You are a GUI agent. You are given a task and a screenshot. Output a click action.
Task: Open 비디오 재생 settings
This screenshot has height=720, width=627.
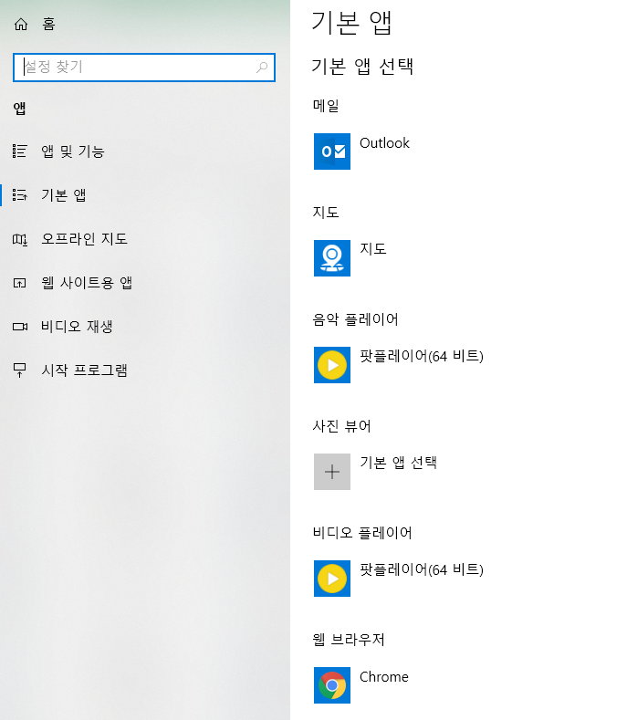coord(77,327)
